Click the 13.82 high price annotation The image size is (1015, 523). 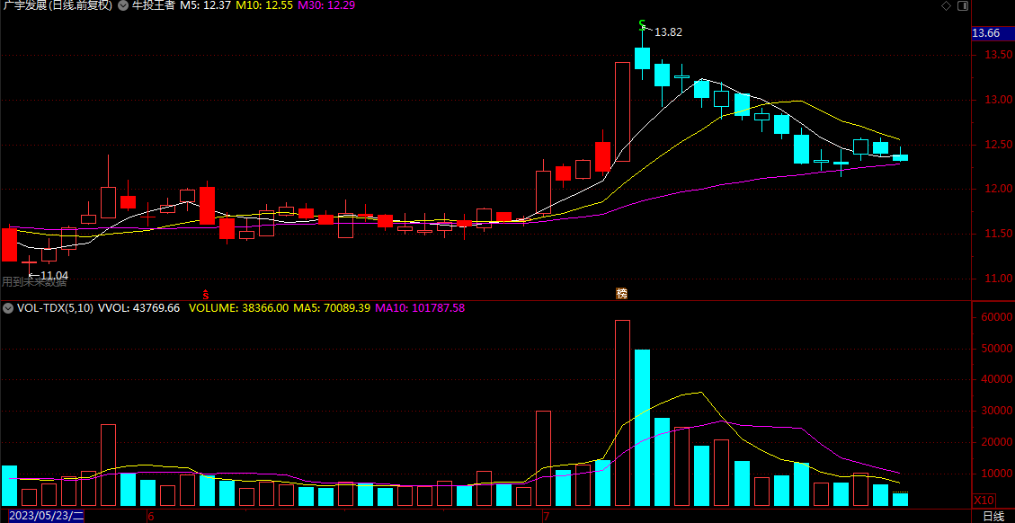pyautogui.click(x=668, y=32)
